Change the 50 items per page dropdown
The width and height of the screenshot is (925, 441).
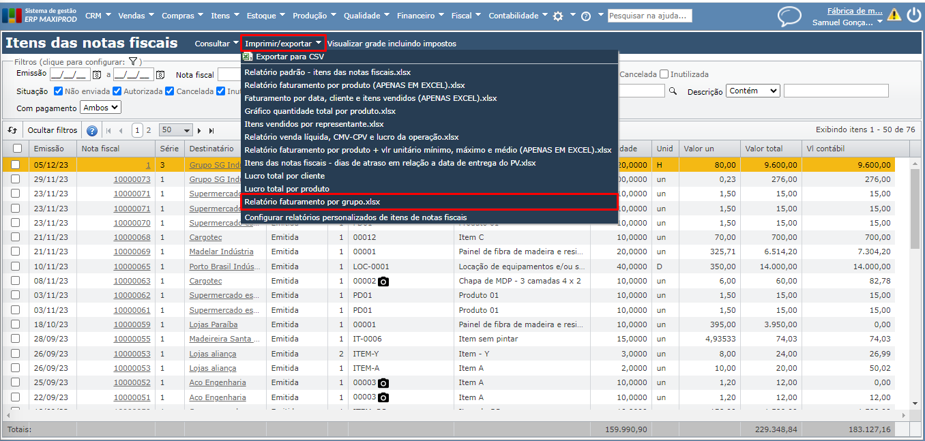pos(175,130)
